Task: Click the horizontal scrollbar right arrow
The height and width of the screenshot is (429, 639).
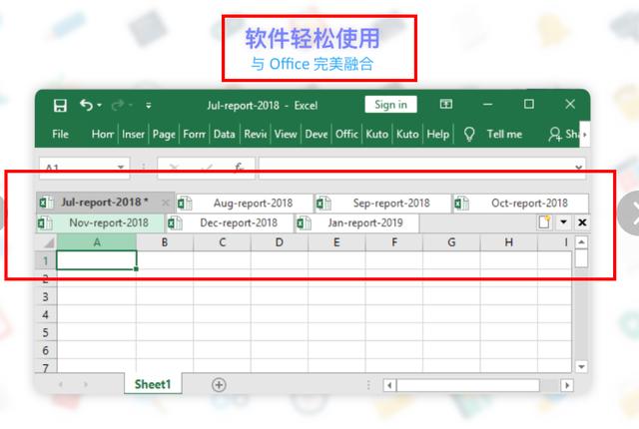Action: click(567, 385)
